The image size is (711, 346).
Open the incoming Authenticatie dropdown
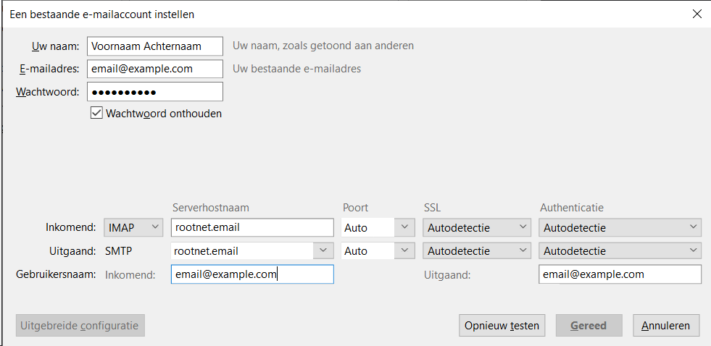620,227
